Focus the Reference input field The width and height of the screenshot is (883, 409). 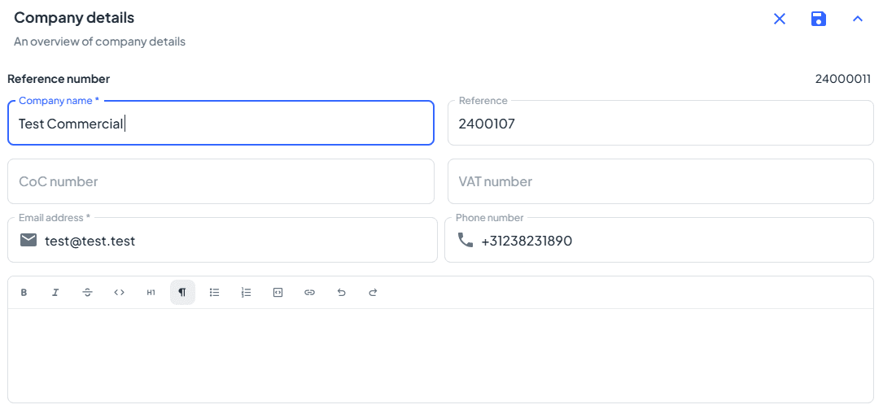click(x=660, y=124)
